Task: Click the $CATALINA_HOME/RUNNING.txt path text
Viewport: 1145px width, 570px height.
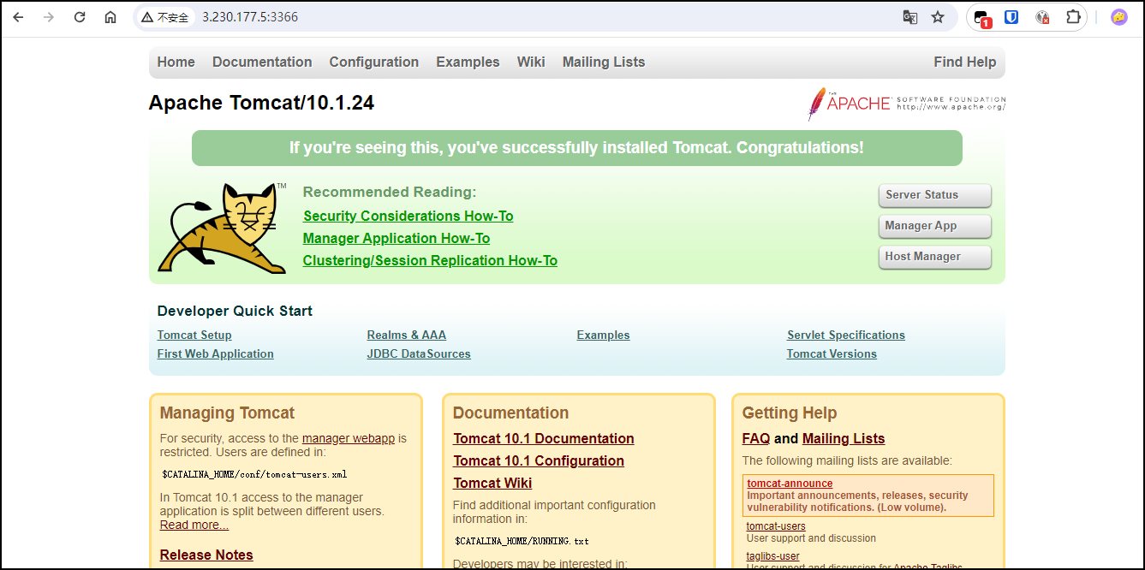Action: 522,541
